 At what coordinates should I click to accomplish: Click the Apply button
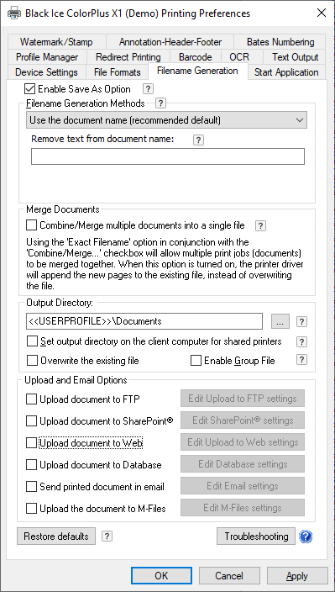[x=297, y=576]
